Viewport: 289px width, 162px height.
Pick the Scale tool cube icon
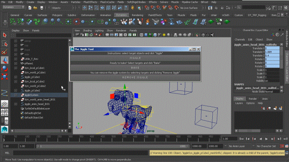[5, 76]
